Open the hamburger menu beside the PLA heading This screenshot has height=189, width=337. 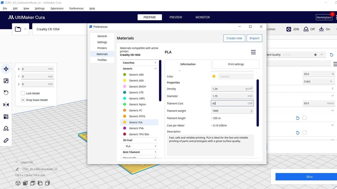(x=253, y=52)
